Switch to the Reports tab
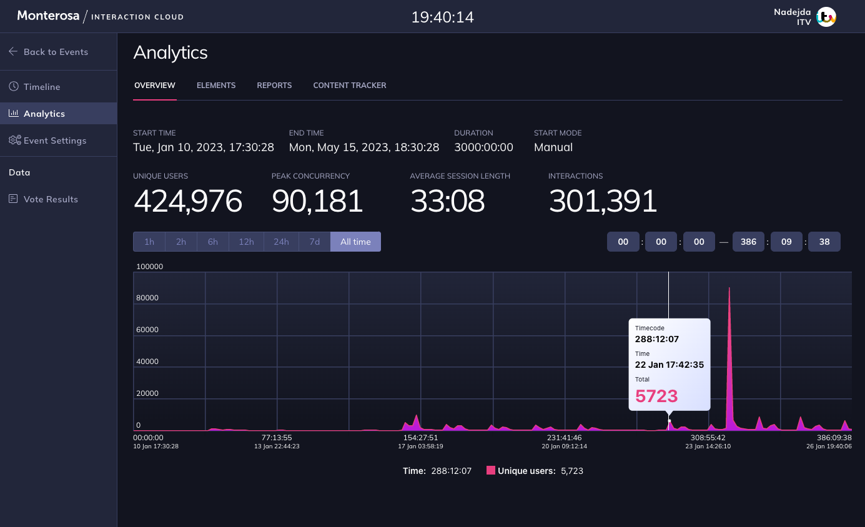Viewport: 865px width, 527px height. tap(274, 86)
